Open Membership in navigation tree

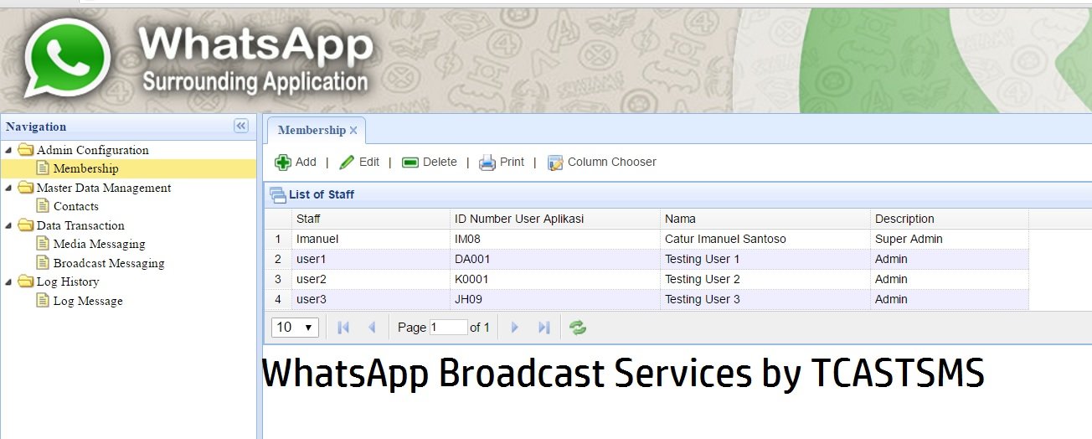click(86, 168)
